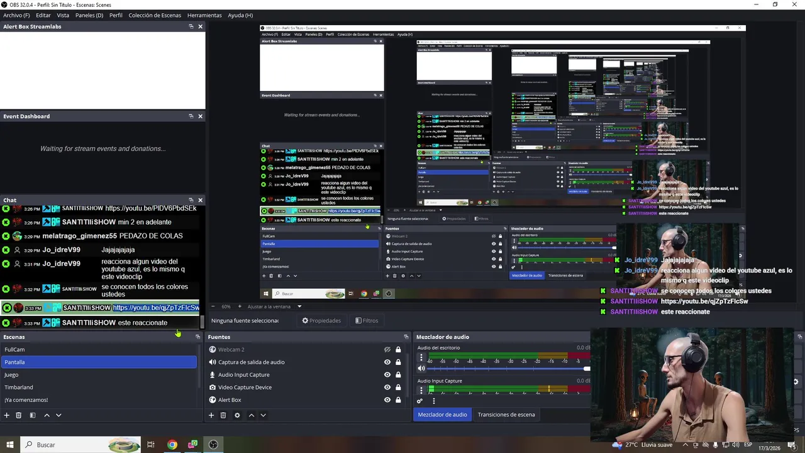Delete selected source in Fuentes toolbar
The height and width of the screenshot is (453, 805).
(x=223, y=415)
